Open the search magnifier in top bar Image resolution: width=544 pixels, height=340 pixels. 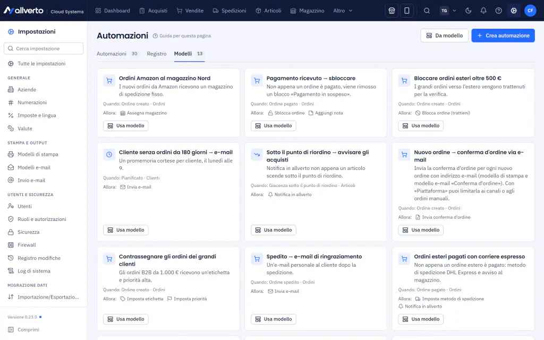(427, 11)
